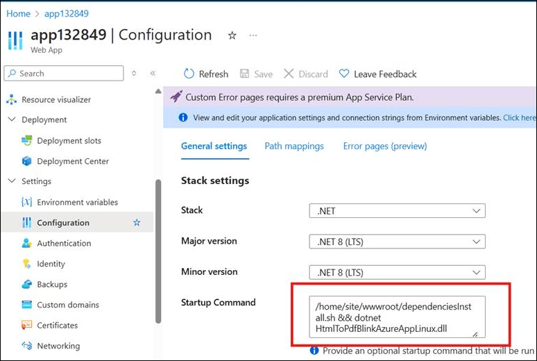Open the Major version dropdown

tap(398, 242)
